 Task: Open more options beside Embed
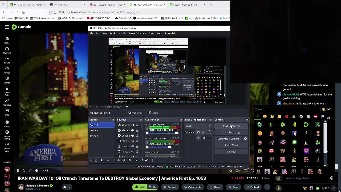[267, 187]
